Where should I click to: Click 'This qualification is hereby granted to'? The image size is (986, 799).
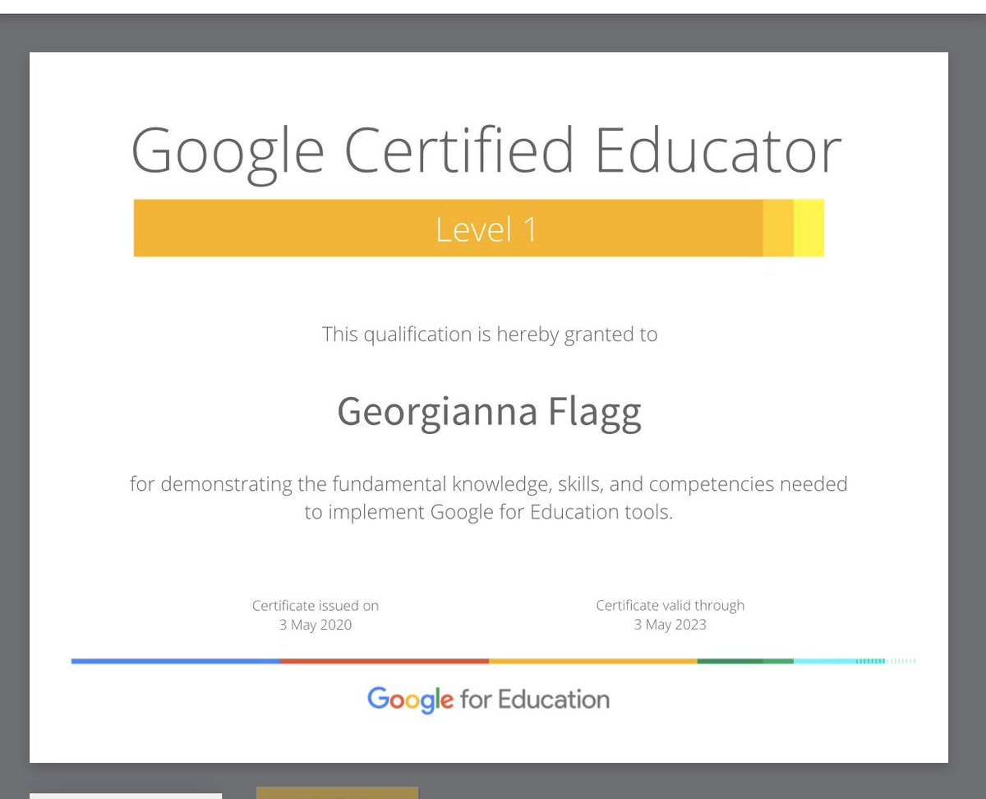click(490, 335)
